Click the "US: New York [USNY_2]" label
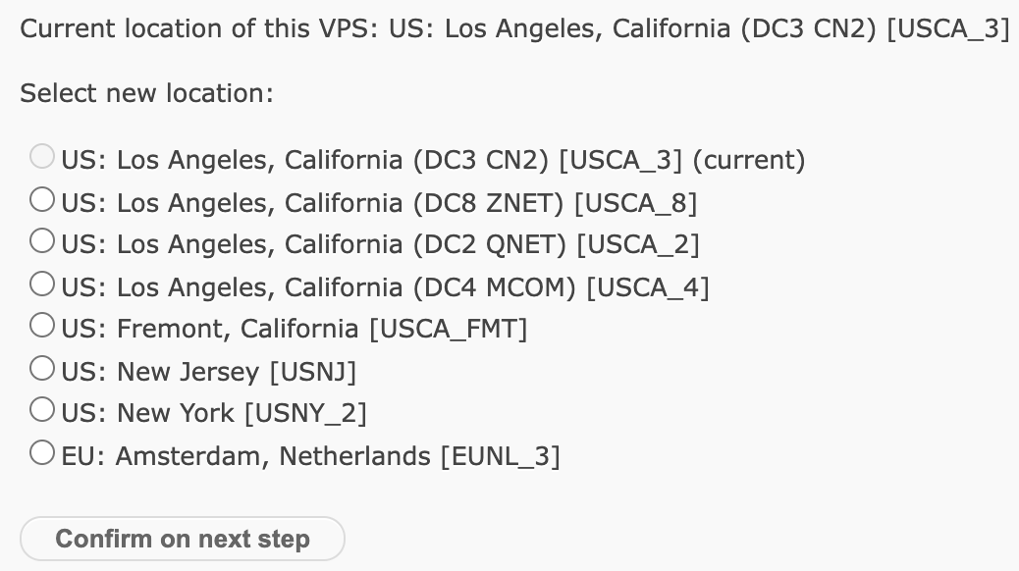Screen dimensions: 1019x571 214,413
